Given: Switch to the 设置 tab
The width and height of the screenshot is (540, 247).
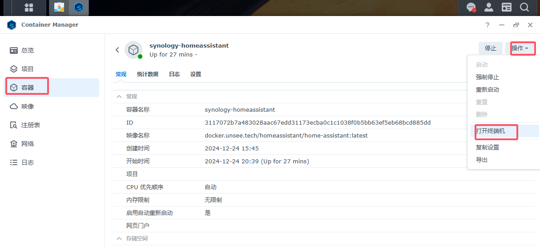Looking at the screenshot, I should [196, 74].
